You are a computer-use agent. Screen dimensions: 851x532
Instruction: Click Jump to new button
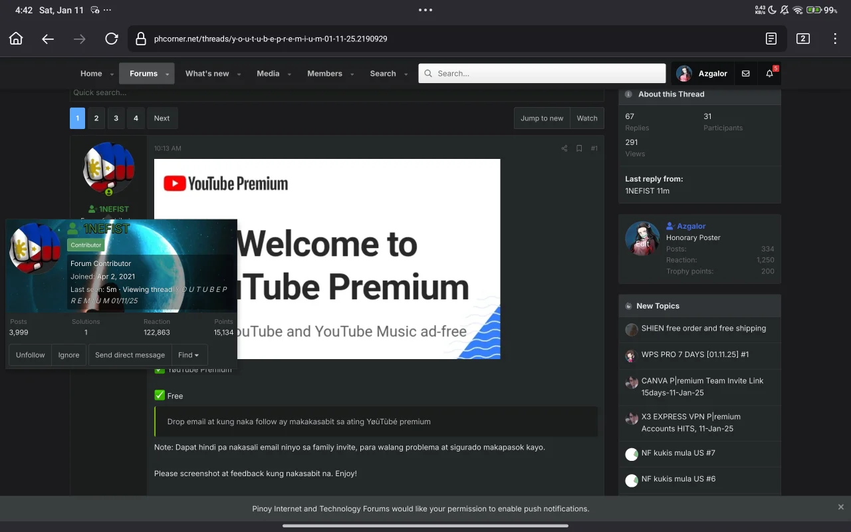(542, 118)
